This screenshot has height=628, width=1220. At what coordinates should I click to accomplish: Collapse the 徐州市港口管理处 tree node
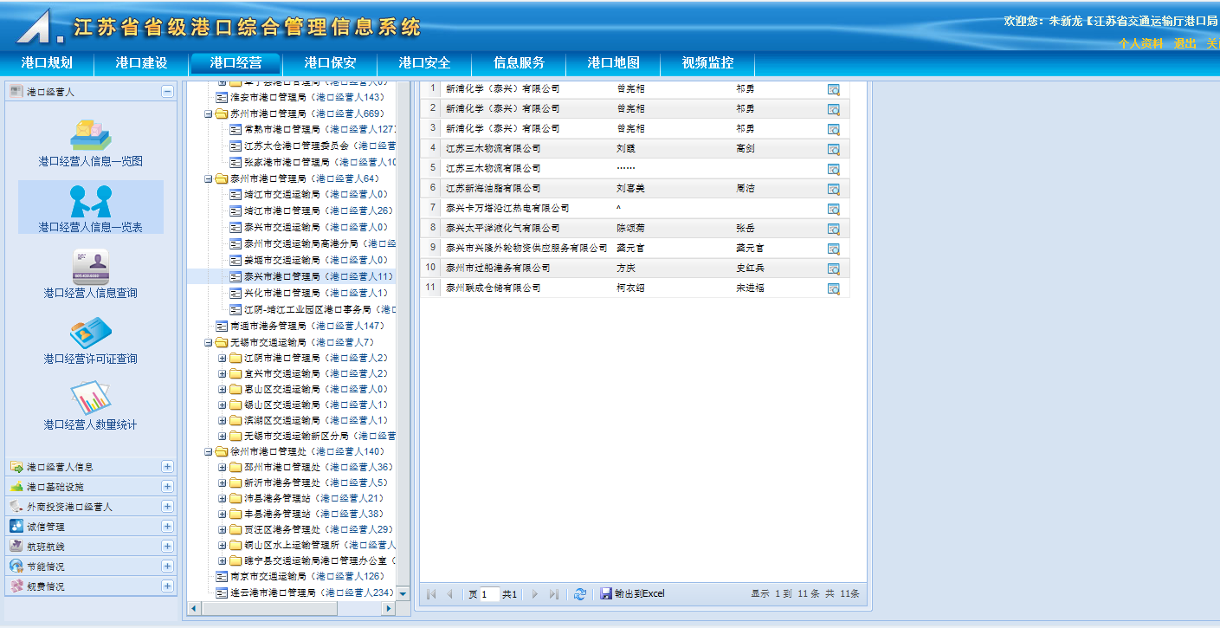tap(209, 452)
